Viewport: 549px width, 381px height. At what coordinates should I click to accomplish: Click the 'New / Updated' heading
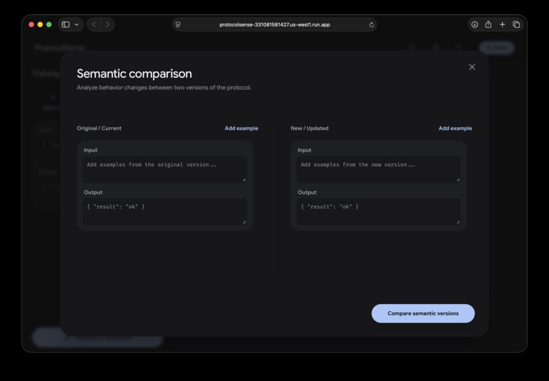pyautogui.click(x=309, y=128)
